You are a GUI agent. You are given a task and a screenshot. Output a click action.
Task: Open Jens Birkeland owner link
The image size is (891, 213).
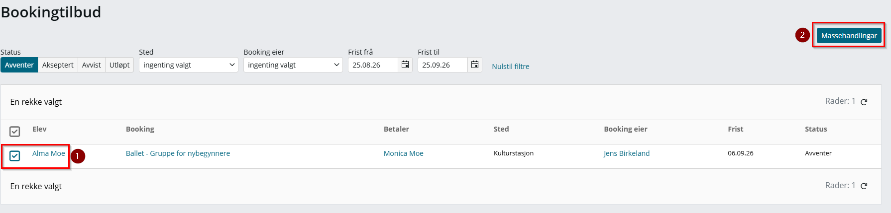627,153
